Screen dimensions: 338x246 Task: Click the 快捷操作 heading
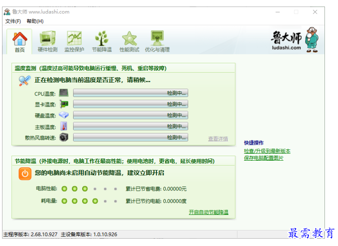pos(254,143)
